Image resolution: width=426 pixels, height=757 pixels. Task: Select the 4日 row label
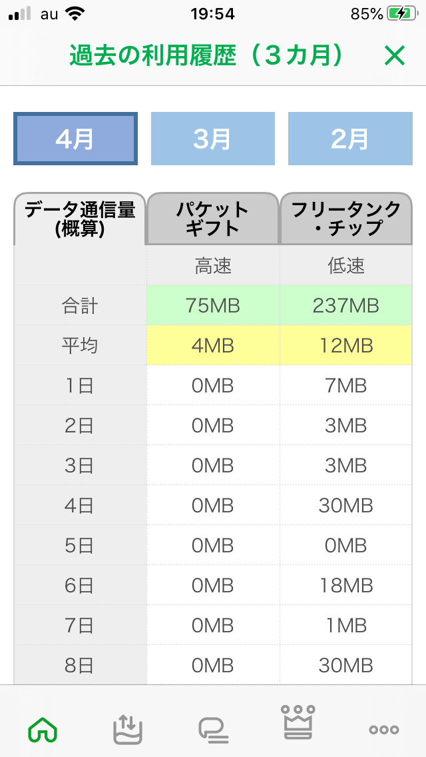(80, 506)
